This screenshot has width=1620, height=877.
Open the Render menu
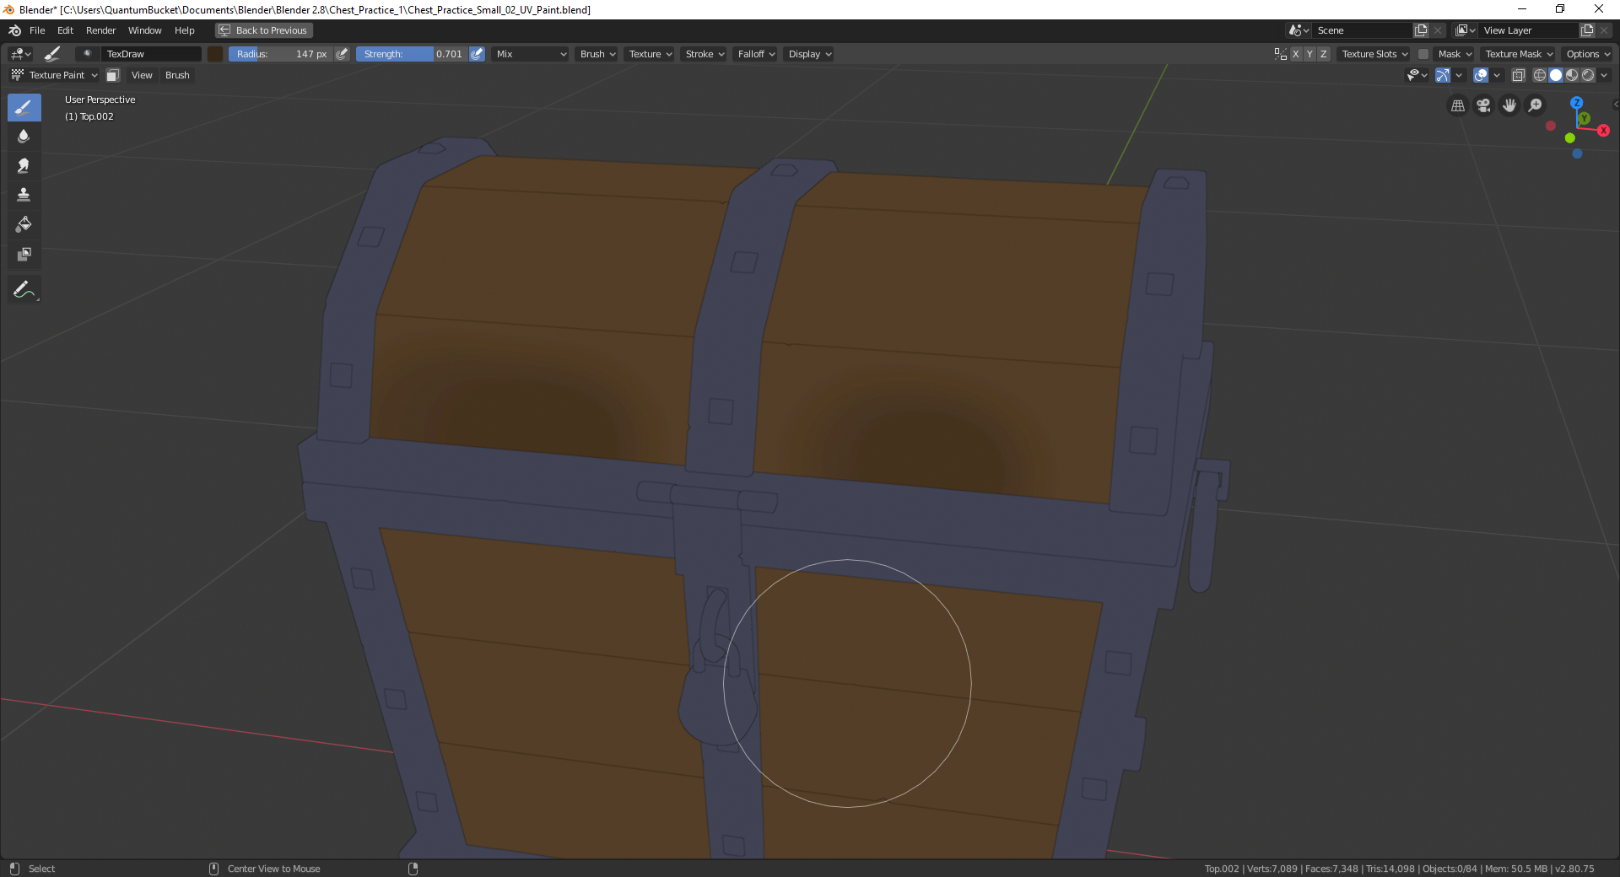[100, 30]
